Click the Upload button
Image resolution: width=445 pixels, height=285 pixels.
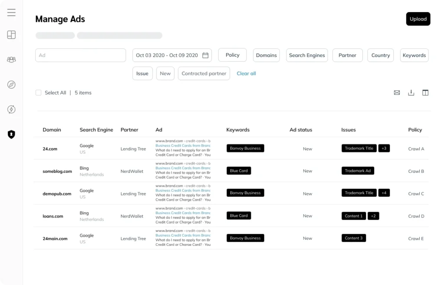[x=418, y=19]
